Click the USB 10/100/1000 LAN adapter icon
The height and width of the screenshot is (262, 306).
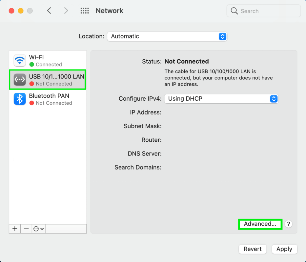click(20, 79)
